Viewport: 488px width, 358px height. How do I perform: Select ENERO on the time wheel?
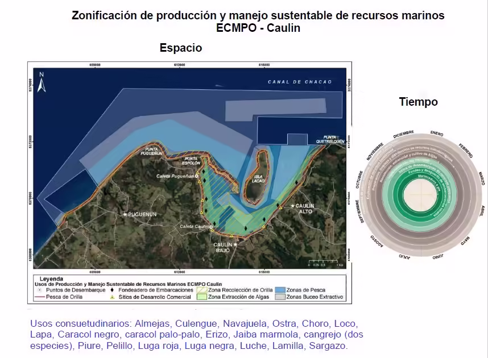(x=437, y=134)
